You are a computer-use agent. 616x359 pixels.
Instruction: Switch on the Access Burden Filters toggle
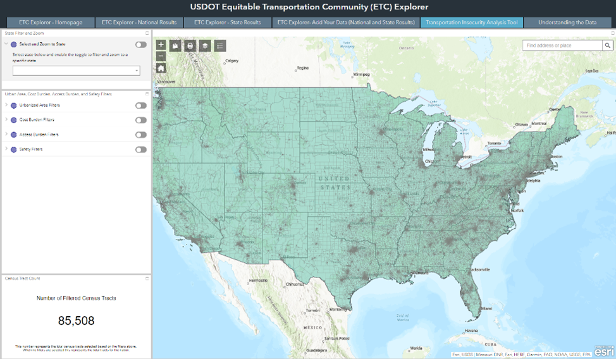(140, 135)
